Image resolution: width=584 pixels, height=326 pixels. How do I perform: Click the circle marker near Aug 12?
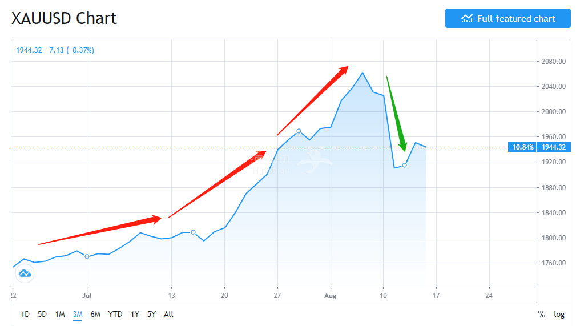point(405,165)
